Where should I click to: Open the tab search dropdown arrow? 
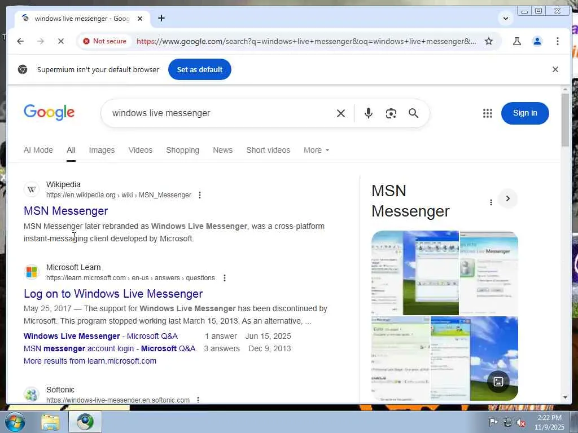506,19
